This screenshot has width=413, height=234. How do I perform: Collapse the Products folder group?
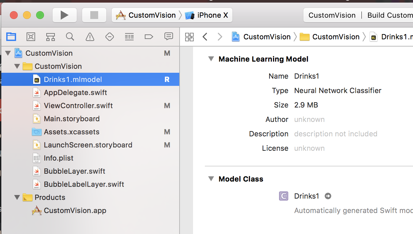click(x=17, y=197)
